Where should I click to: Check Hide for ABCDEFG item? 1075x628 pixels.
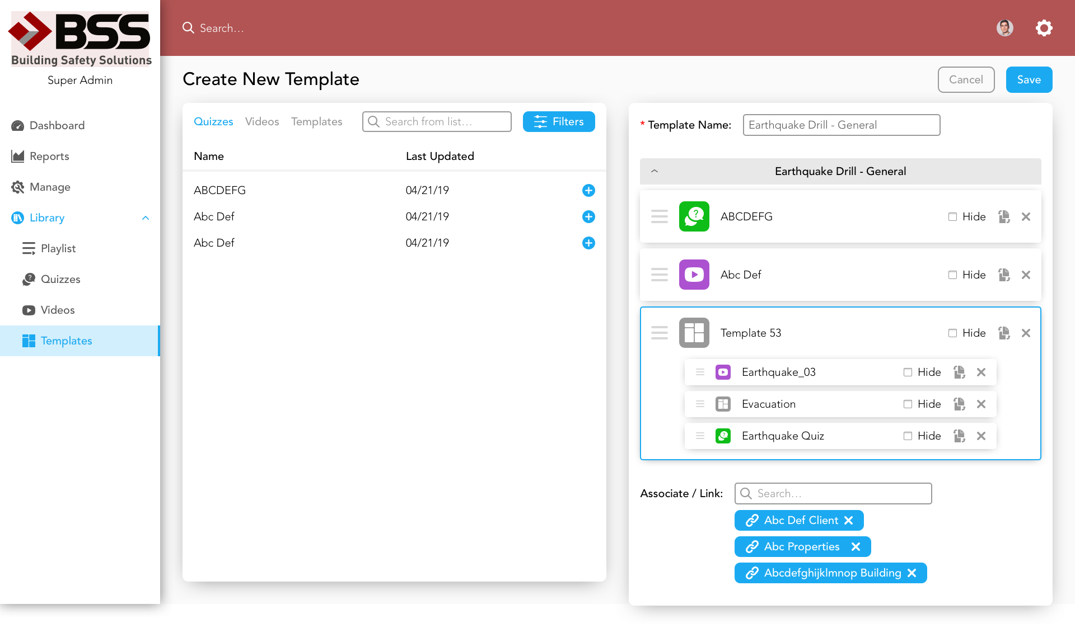(952, 217)
